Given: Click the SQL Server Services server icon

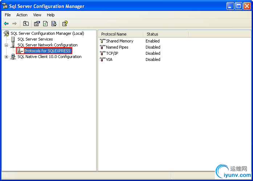Looking at the screenshot, I should 13,39.
